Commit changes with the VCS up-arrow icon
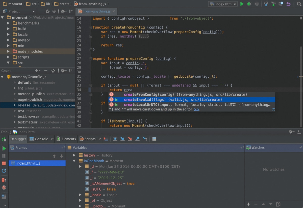Viewport: 303px width, 208px height. click(273, 4)
